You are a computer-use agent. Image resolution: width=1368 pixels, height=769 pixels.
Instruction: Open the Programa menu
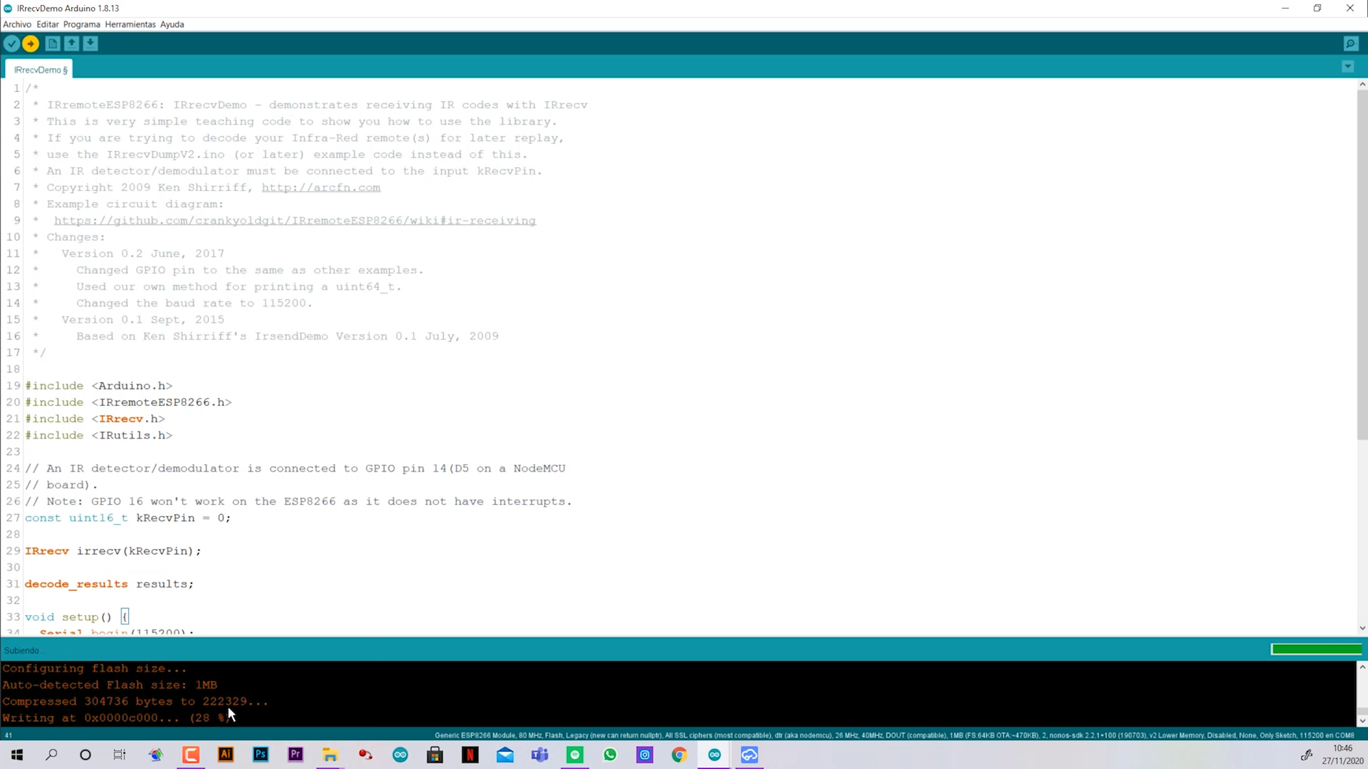click(x=82, y=24)
